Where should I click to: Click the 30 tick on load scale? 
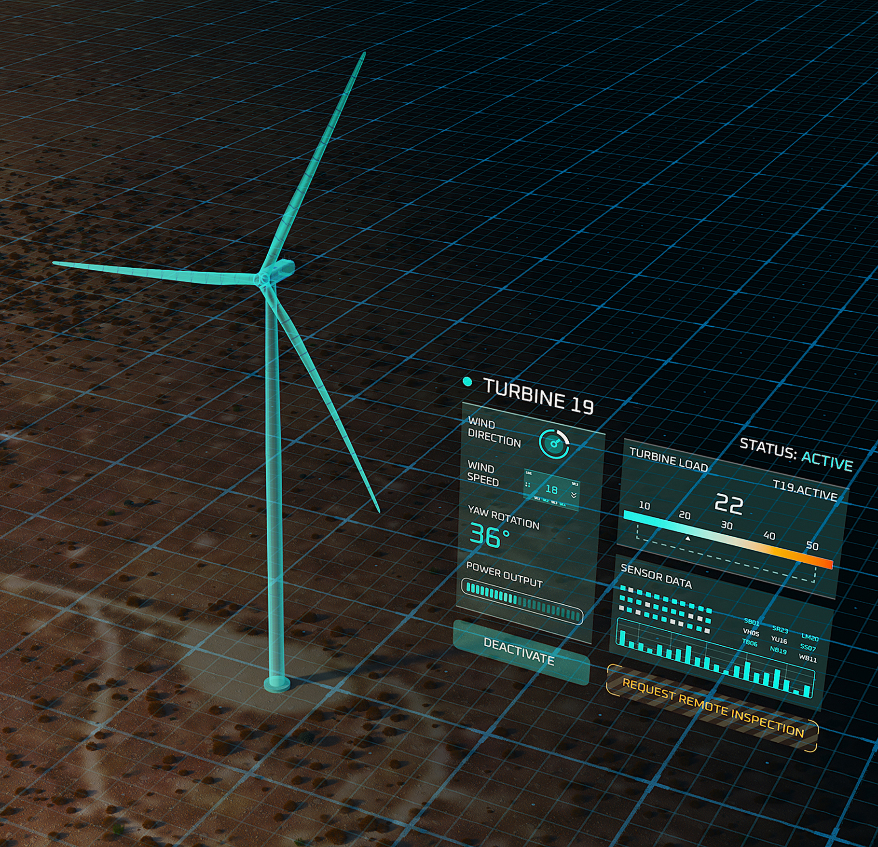pos(727,525)
